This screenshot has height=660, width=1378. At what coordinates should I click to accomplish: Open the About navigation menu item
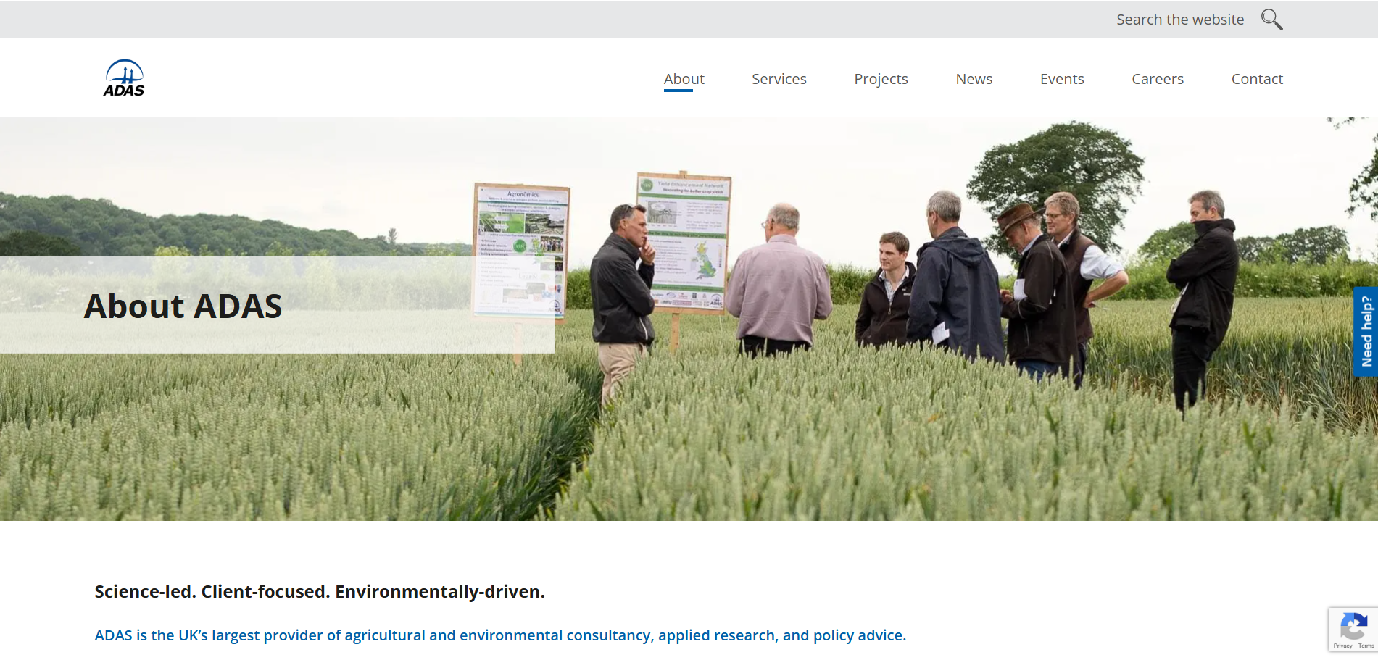684,79
